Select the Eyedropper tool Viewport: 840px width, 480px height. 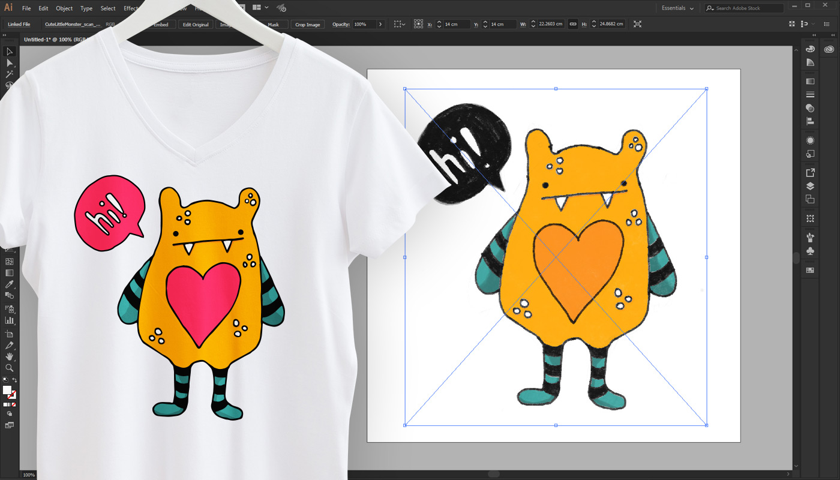10,284
